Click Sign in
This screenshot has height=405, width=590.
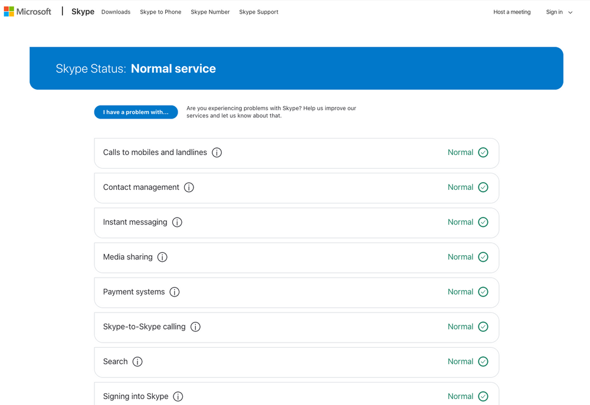click(553, 12)
